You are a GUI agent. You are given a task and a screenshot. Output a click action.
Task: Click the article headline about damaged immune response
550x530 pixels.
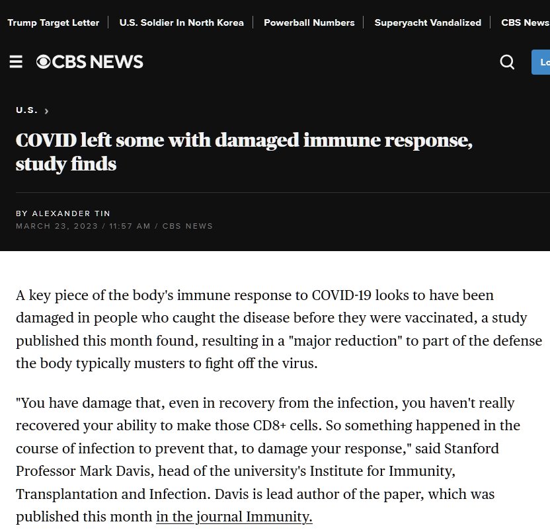pos(244,152)
